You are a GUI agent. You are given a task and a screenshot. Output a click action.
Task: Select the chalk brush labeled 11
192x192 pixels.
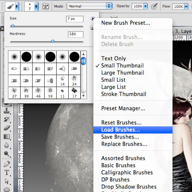click(x=62, y=93)
